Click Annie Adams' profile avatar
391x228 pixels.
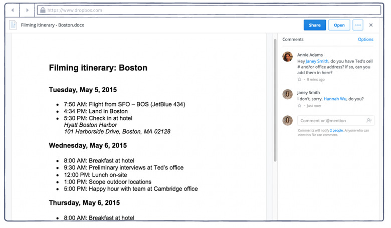click(x=288, y=57)
